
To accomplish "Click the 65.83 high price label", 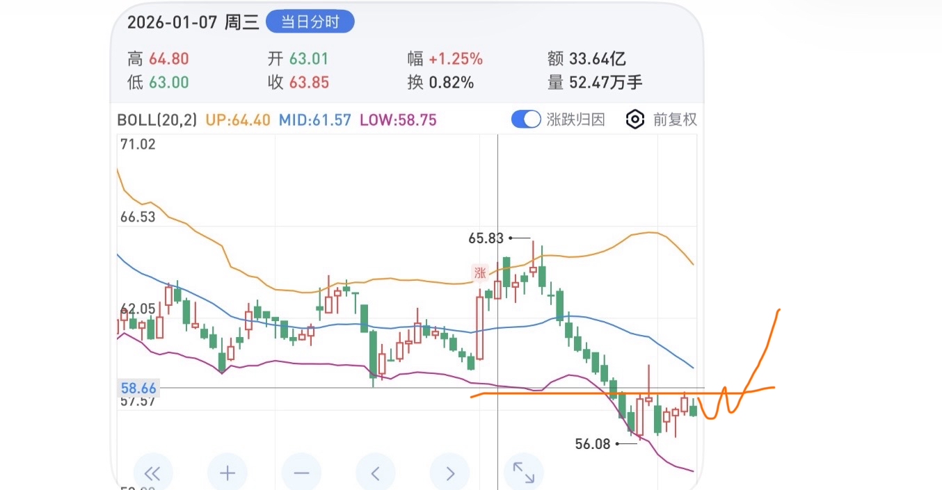I will [486, 238].
